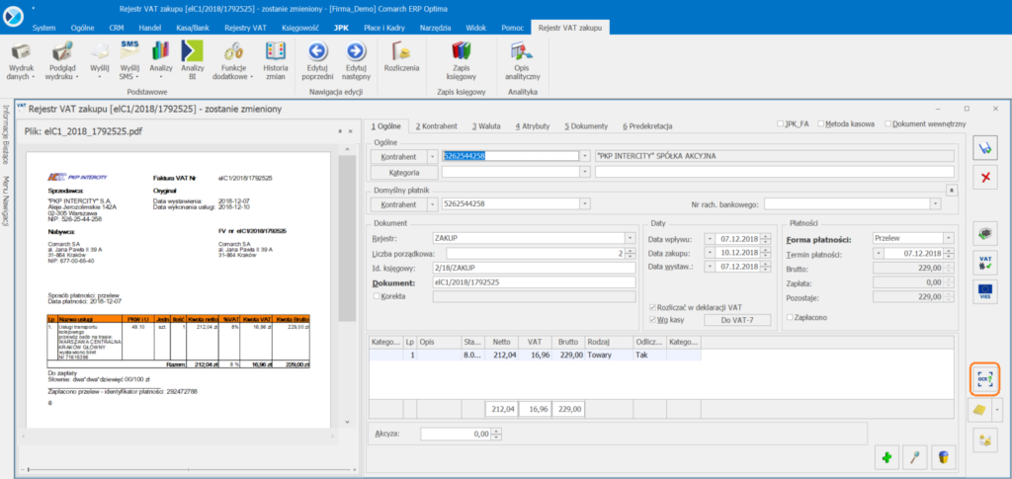This screenshot has width=1012, height=479.
Task: Click the Kontrahent button in Ogólne section
Action: [398, 156]
